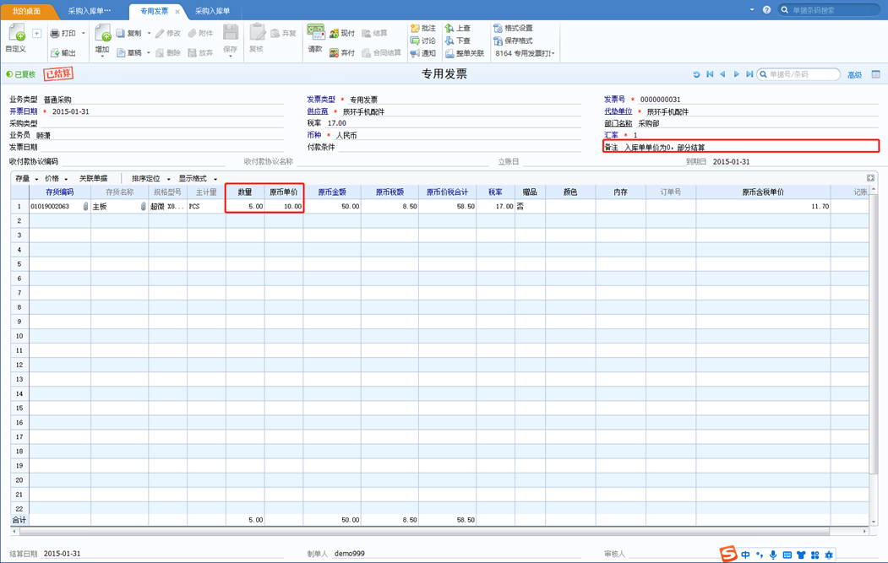Image resolution: width=888 pixels, height=563 pixels.
Task: Click the 复制 copy icon
Action: tap(121, 34)
